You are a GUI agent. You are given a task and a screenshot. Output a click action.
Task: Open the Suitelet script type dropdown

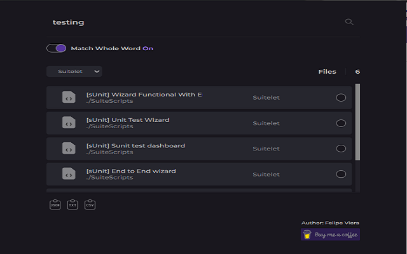(74, 71)
